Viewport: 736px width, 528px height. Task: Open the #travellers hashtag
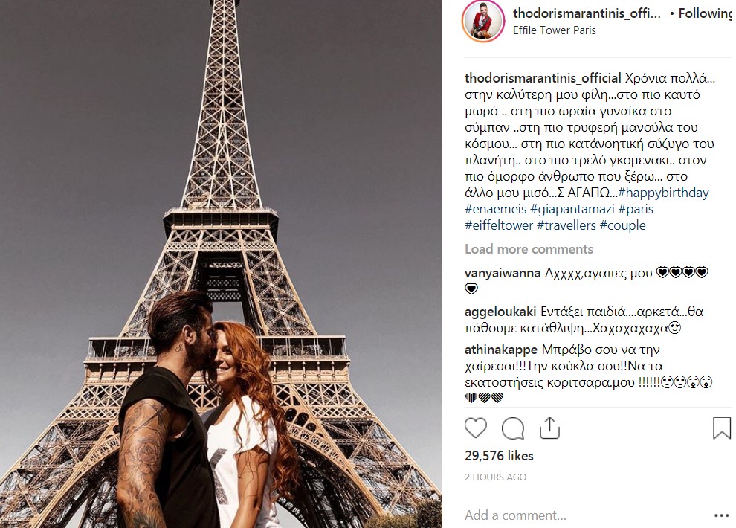[x=566, y=225]
